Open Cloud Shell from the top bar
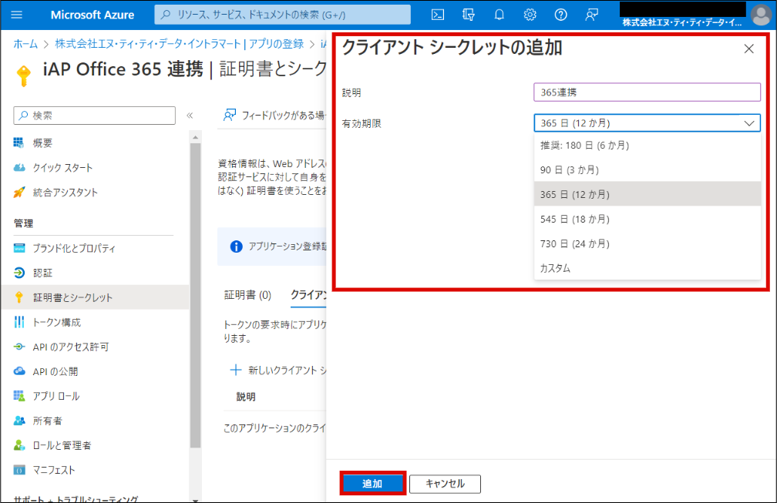This screenshot has height=503, width=777. coord(437,15)
